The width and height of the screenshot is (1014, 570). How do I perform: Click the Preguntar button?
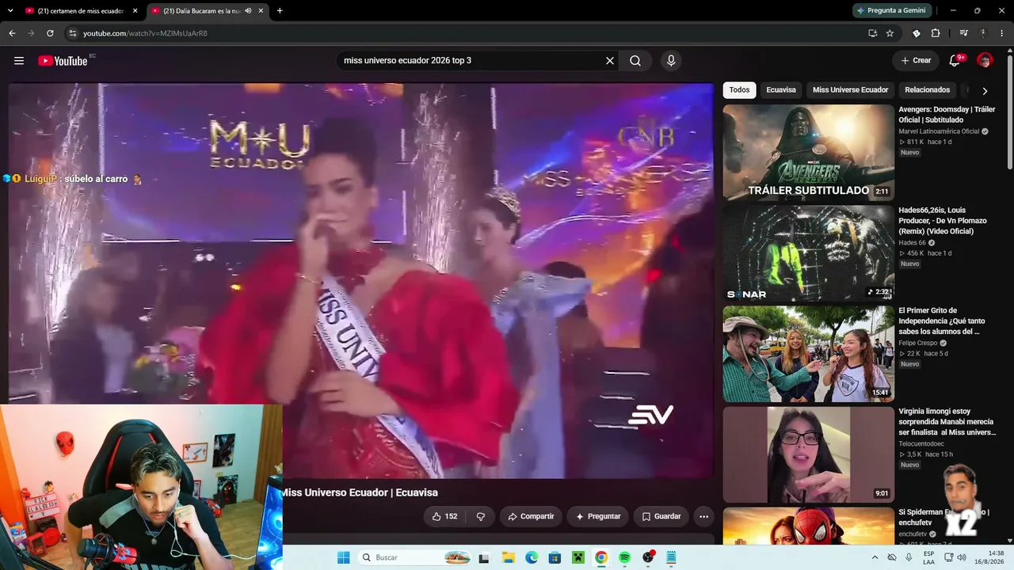(598, 516)
